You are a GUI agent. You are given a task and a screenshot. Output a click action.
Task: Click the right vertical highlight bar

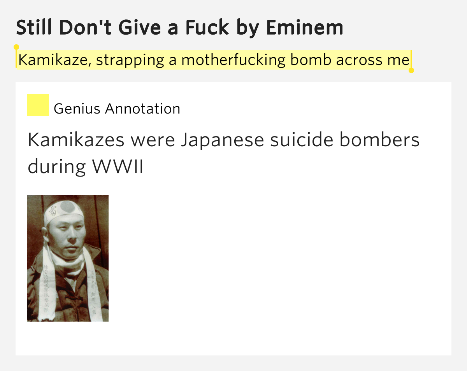[411, 59]
